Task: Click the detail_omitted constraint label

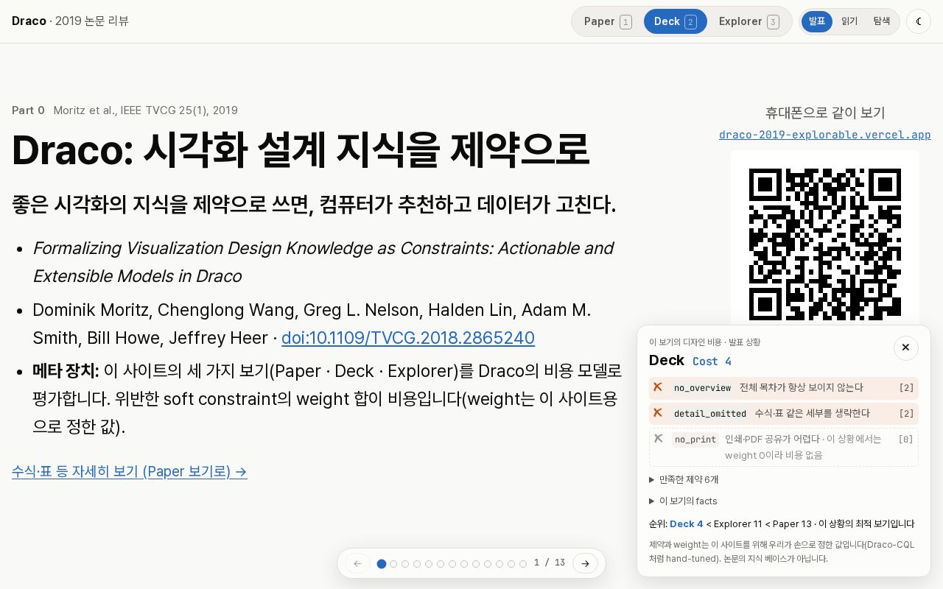Action: click(710, 414)
